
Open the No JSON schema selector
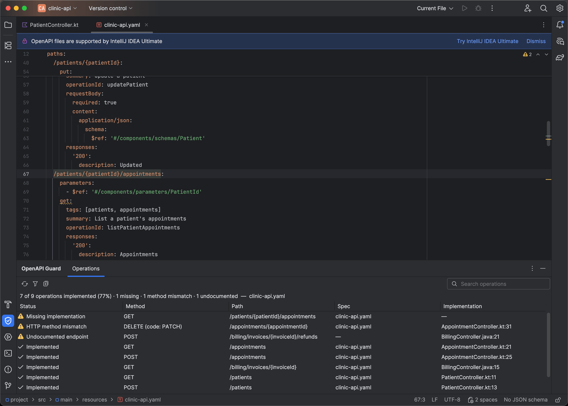[525, 400]
